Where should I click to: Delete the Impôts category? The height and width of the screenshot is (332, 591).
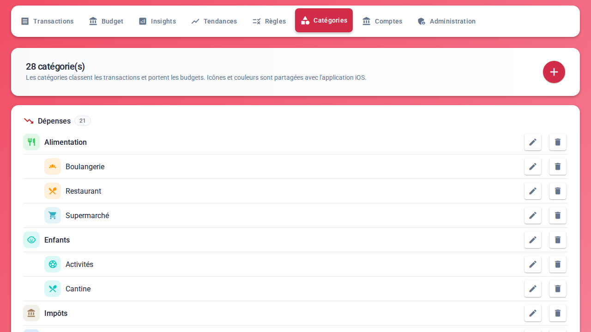click(x=558, y=313)
